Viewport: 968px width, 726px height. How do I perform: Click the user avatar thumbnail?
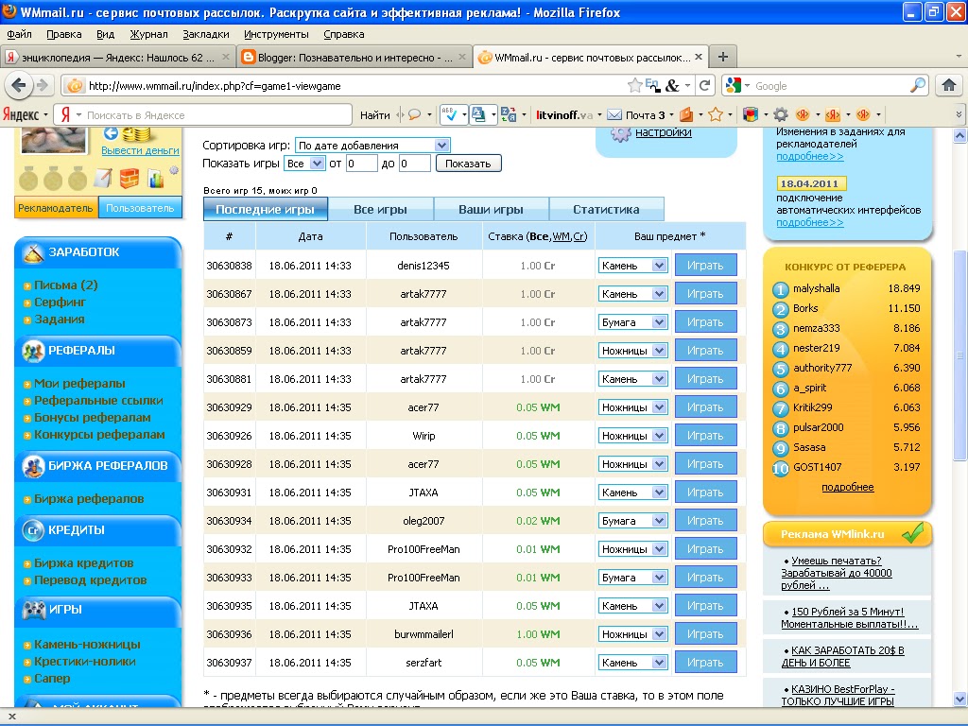(54, 140)
